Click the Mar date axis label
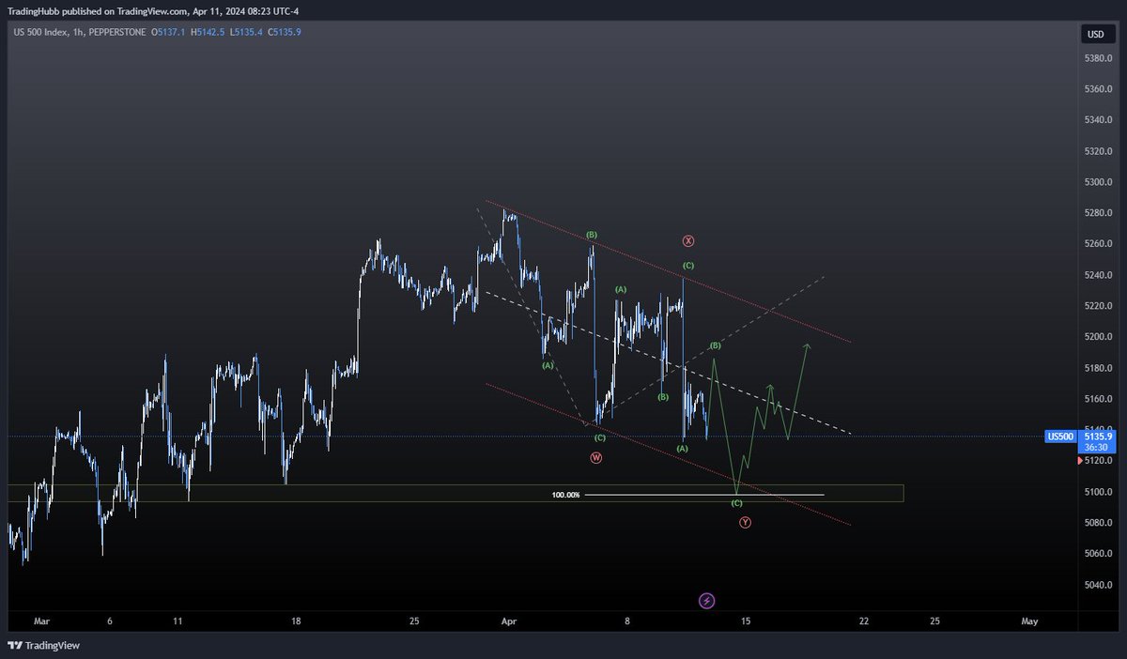Image resolution: width=1127 pixels, height=659 pixels. coord(40,621)
